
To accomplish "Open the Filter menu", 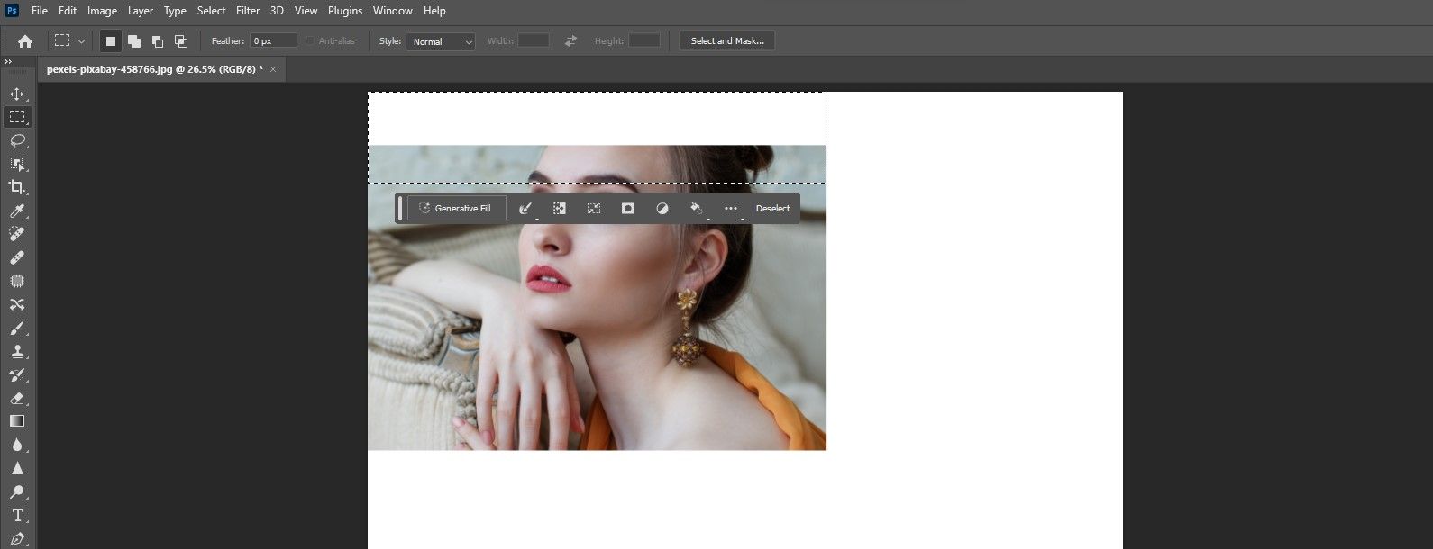I will tap(248, 11).
